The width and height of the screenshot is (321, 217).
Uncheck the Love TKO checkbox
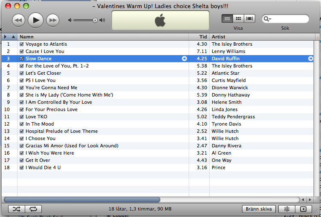pyautogui.click(x=22, y=117)
